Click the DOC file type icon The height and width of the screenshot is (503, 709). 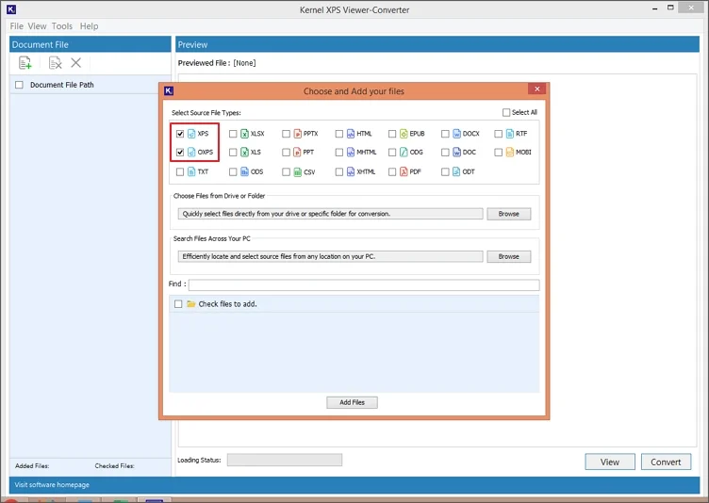(456, 153)
